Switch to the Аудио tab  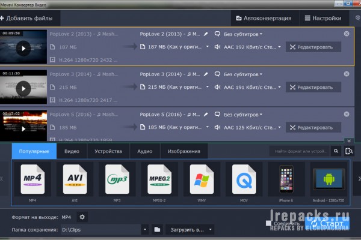(x=145, y=151)
